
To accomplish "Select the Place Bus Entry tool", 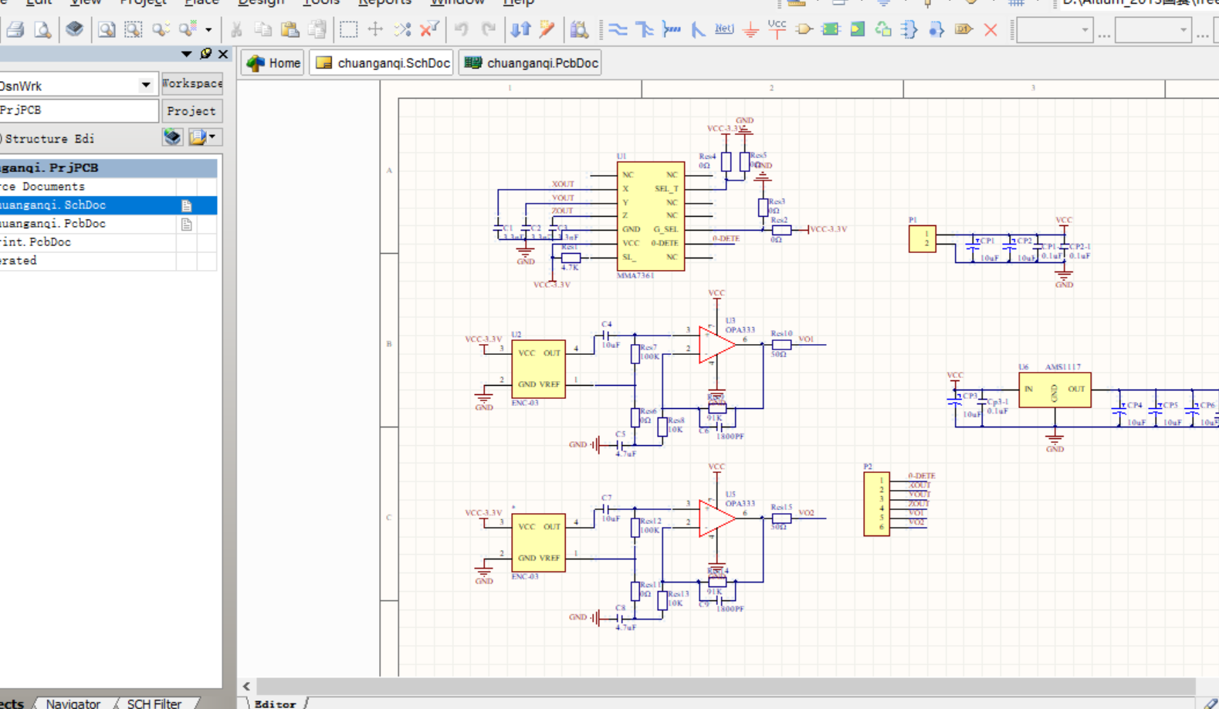I will click(698, 30).
